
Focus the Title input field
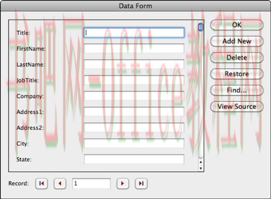(x=134, y=32)
